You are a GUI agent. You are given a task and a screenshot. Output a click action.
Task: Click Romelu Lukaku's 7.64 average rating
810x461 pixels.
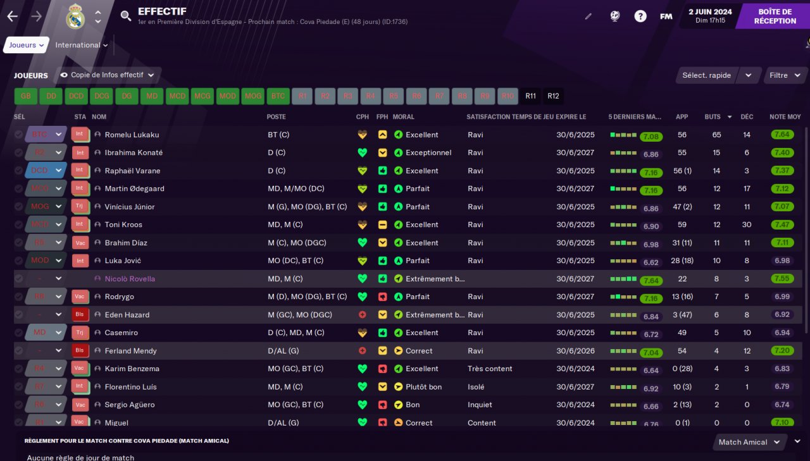coord(782,135)
